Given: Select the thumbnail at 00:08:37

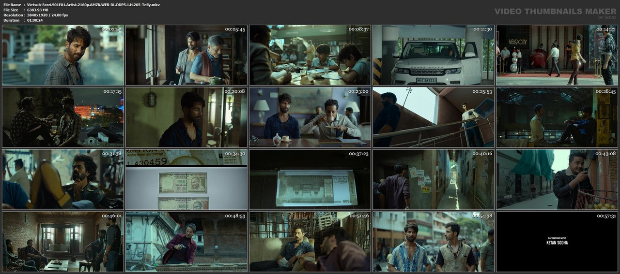Looking at the screenshot, I should (310, 56).
